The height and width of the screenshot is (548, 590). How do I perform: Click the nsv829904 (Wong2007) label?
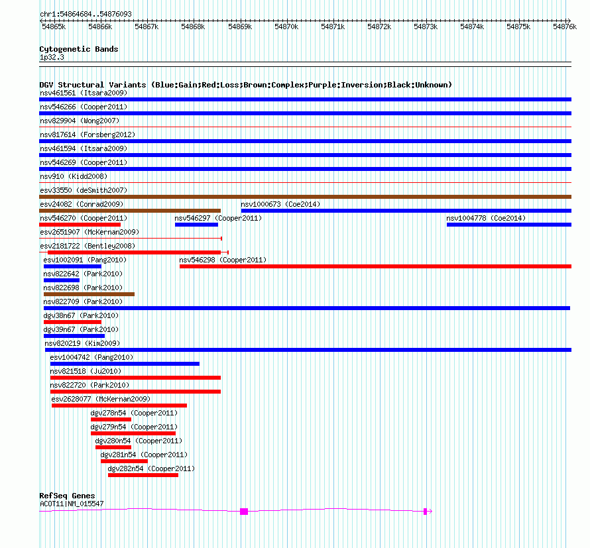pyautogui.click(x=80, y=121)
